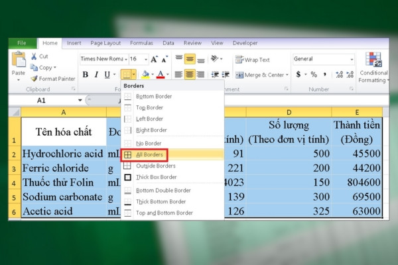The height and width of the screenshot is (265, 398).
Task: Select column D header
Action: tap(289, 112)
